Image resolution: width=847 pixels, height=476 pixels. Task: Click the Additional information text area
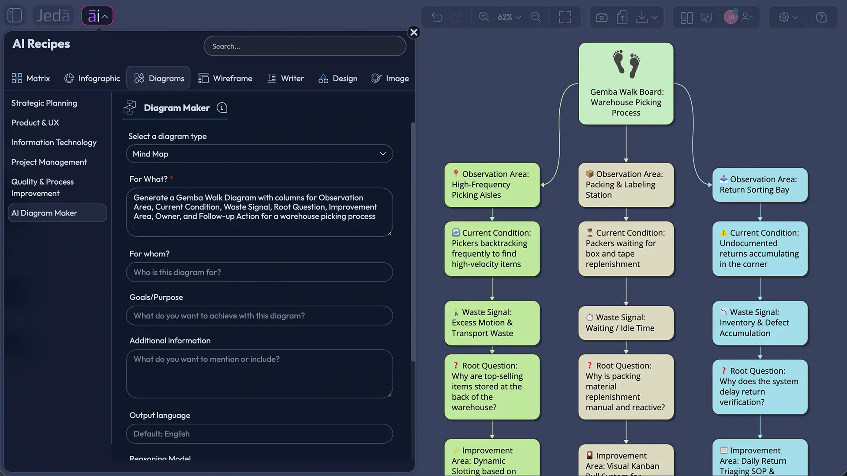click(259, 374)
